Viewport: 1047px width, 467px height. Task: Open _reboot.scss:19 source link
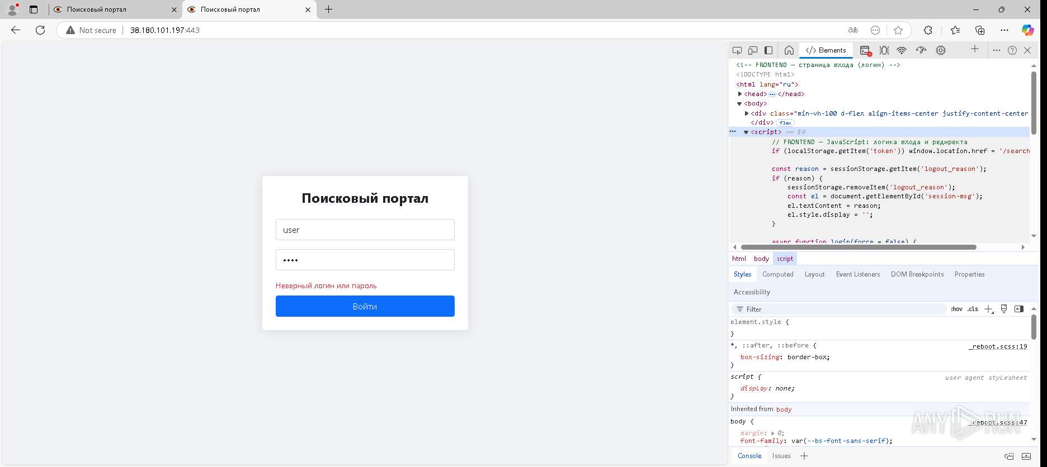pyautogui.click(x=998, y=346)
